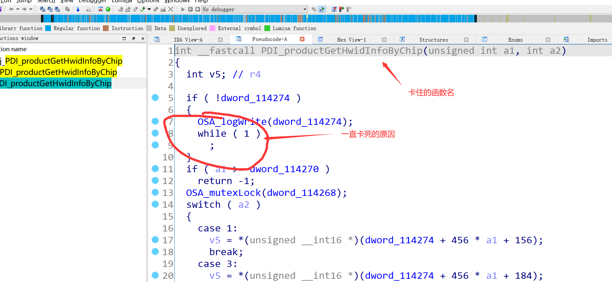Start process with the play button
This screenshot has height=282, width=612.
tap(183, 9)
